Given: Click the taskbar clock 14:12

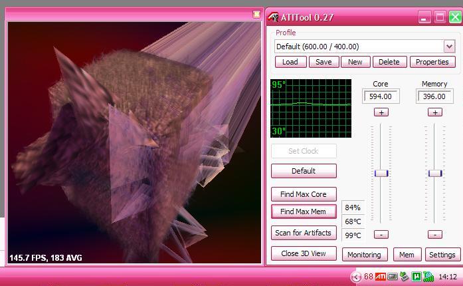Looking at the screenshot, I should point(448,277).
